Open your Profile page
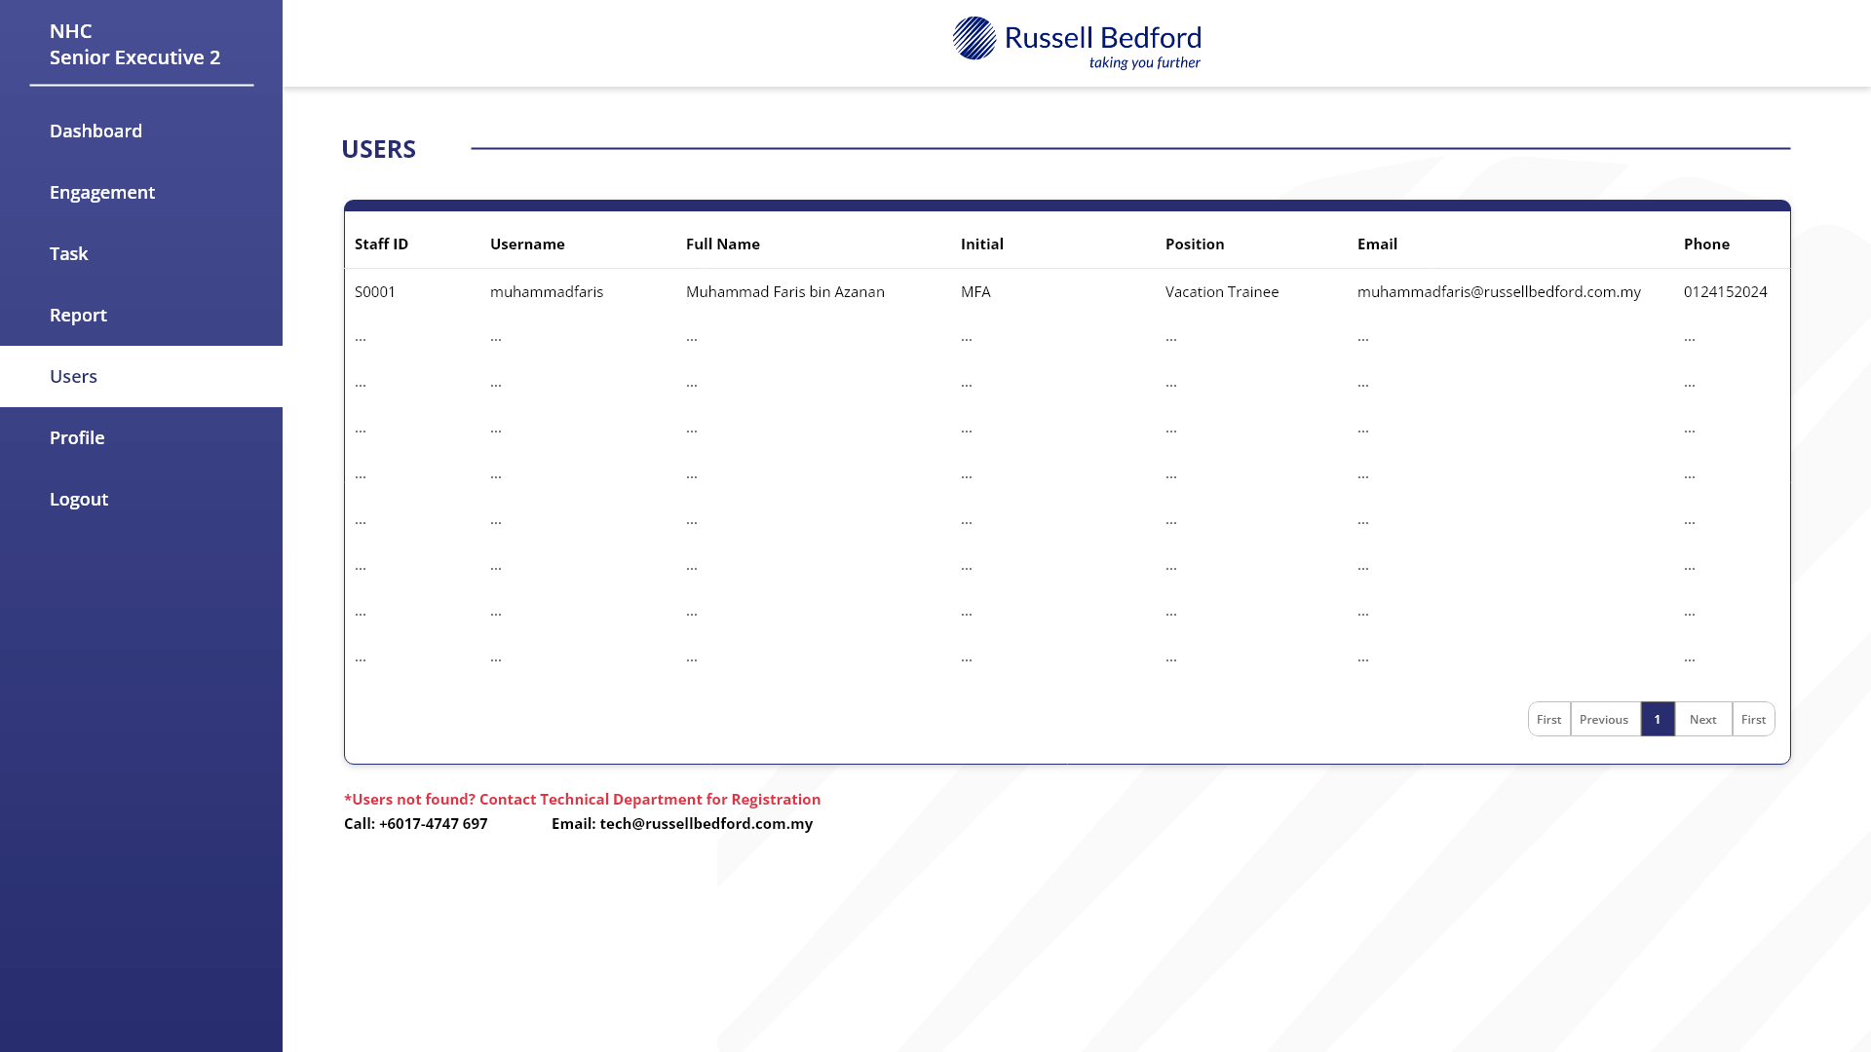 [x=76, y=437]
